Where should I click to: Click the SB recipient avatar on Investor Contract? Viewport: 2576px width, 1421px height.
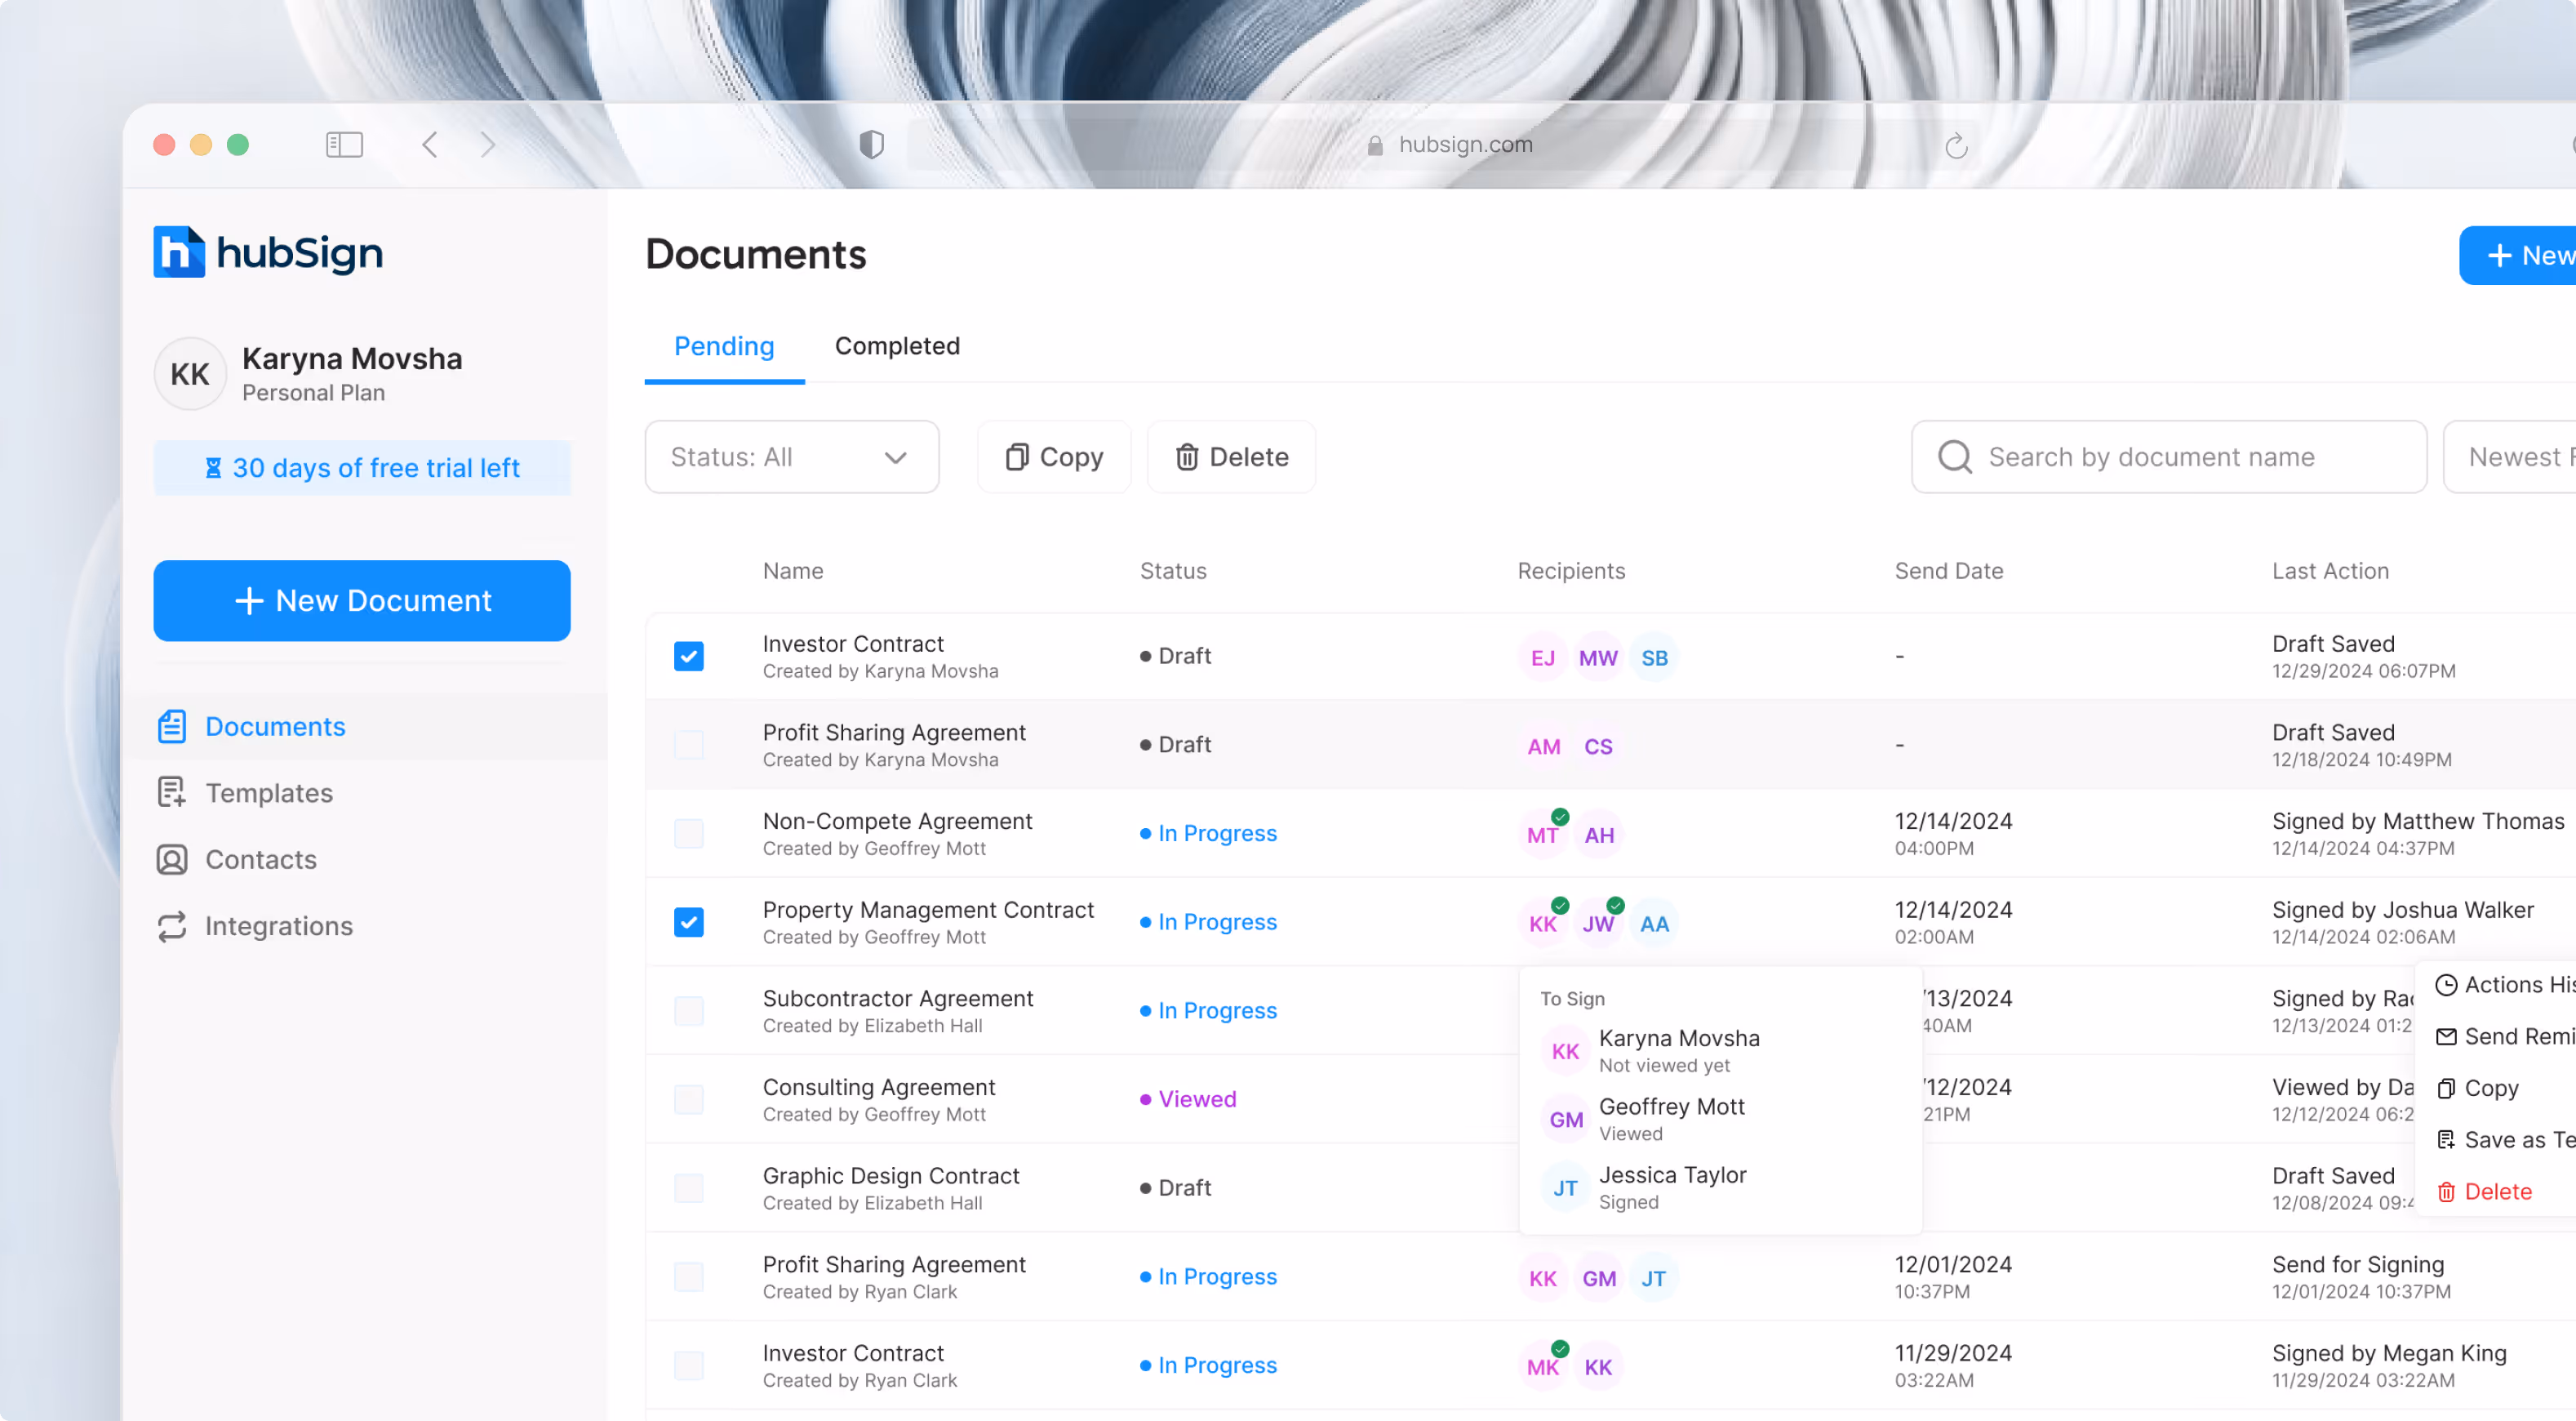(x=1654, y=657)
